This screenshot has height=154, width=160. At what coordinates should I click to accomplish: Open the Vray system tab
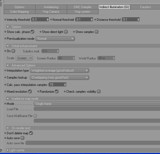83,12
